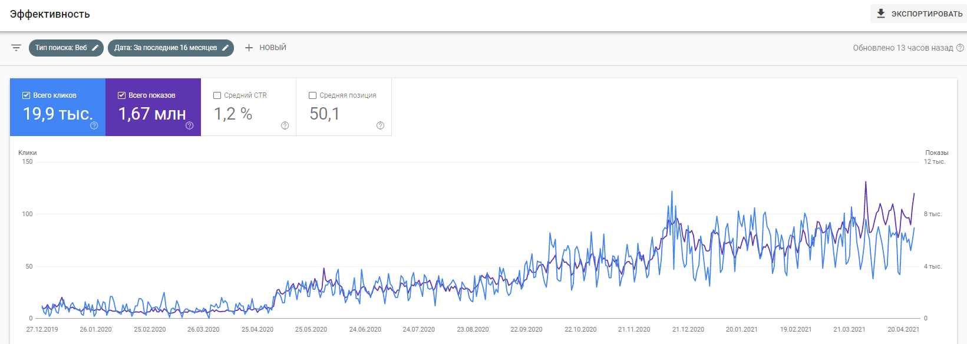Screen dimensions: 967x344
Task: Uncheck the Всего кликов checkbox
Action: pos(27,95)
